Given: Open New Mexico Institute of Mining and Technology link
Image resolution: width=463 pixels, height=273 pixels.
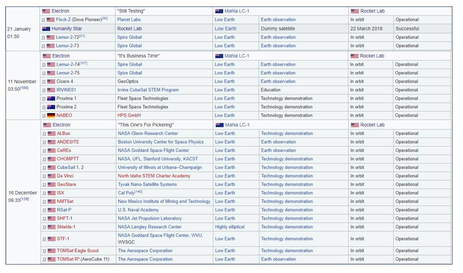Looking at the screenshot, I should tap(164, 202).
